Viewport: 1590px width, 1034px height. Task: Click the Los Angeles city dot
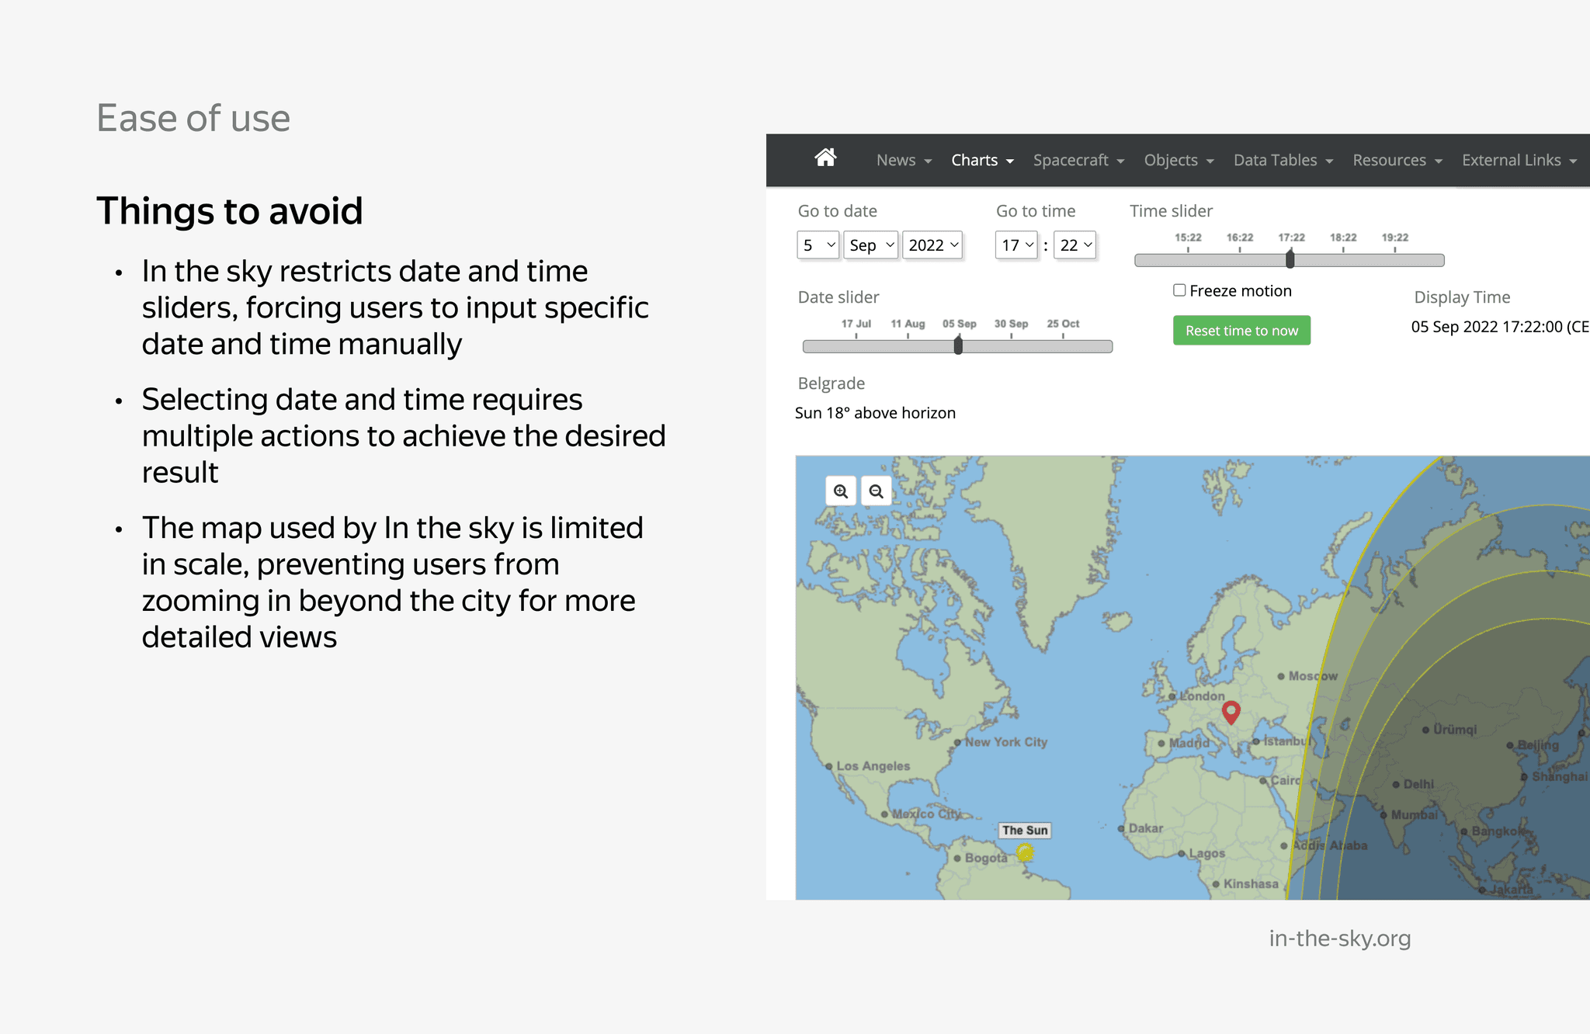pyautogui.click(x=829, y=766)
